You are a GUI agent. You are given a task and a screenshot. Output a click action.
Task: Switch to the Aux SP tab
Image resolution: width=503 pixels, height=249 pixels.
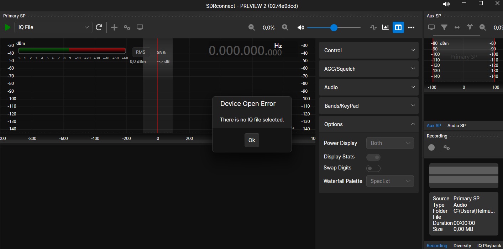click(x=434, y=126)
